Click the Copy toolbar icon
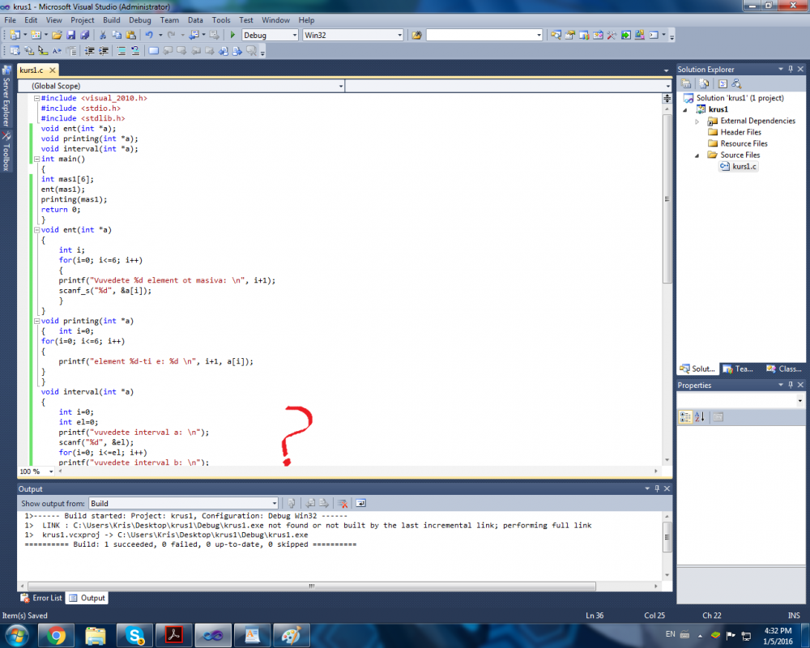 117,35
